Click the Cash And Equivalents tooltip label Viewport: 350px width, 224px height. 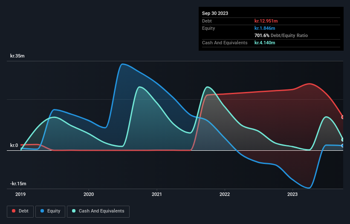click(x=225, y=43)
